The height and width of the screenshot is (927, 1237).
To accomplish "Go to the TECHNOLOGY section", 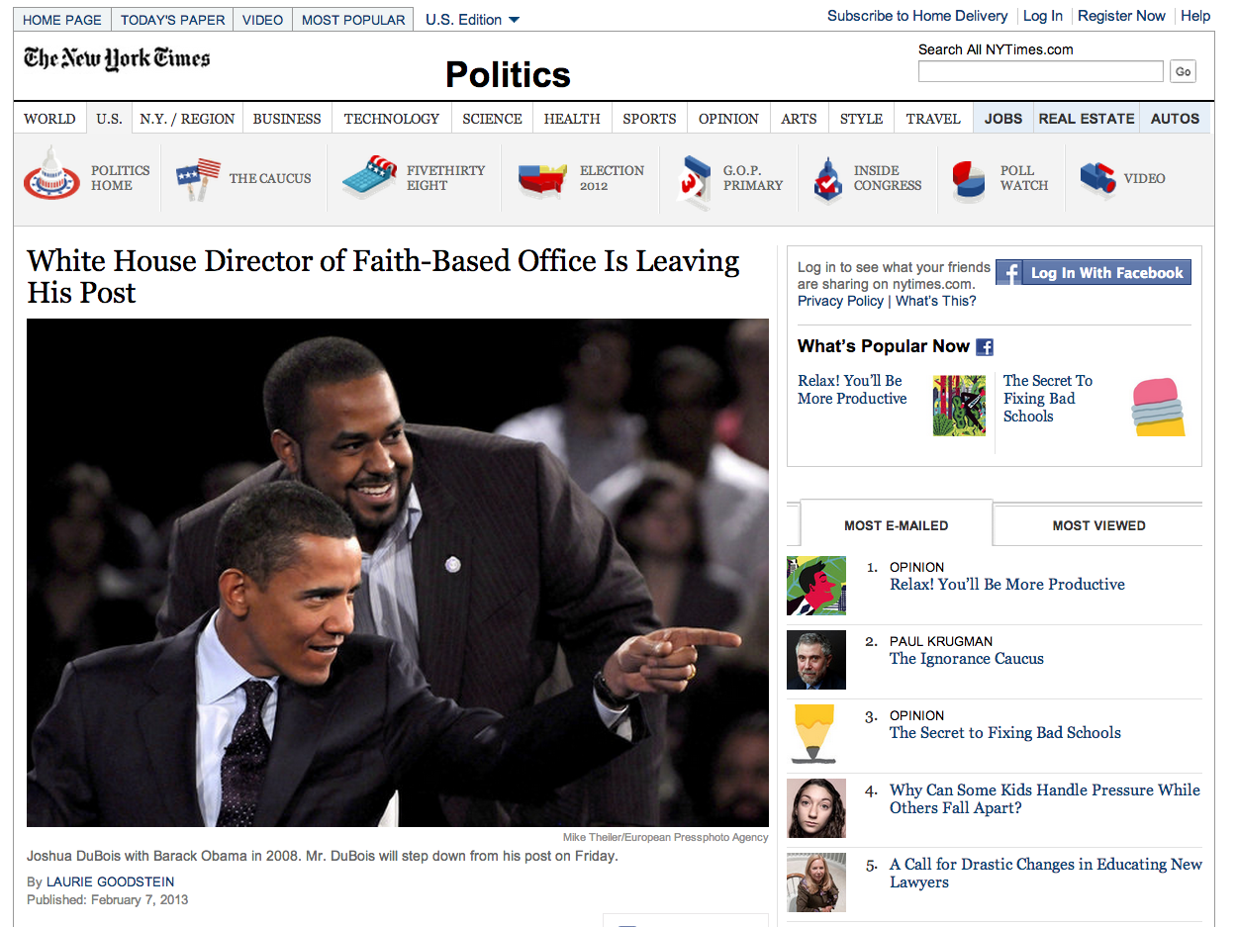I will point(392,119).
